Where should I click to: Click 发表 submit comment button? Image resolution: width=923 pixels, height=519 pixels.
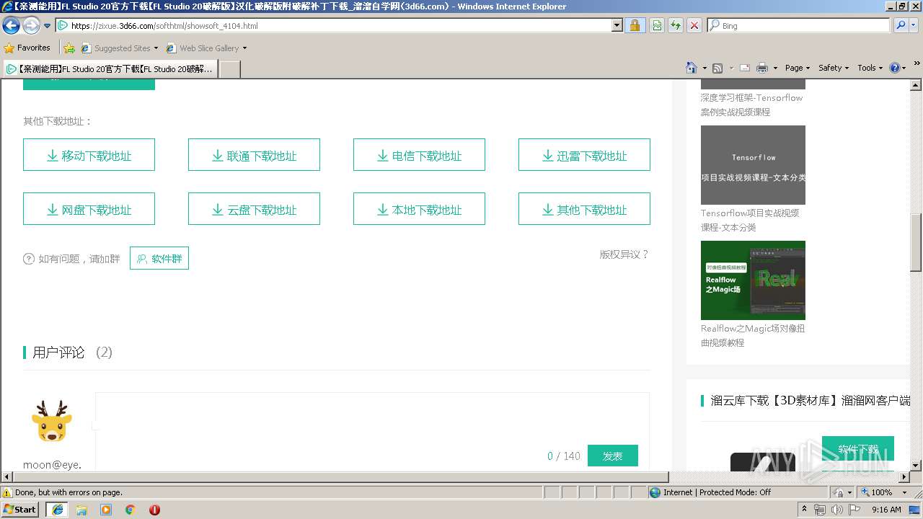coord(613,456)
